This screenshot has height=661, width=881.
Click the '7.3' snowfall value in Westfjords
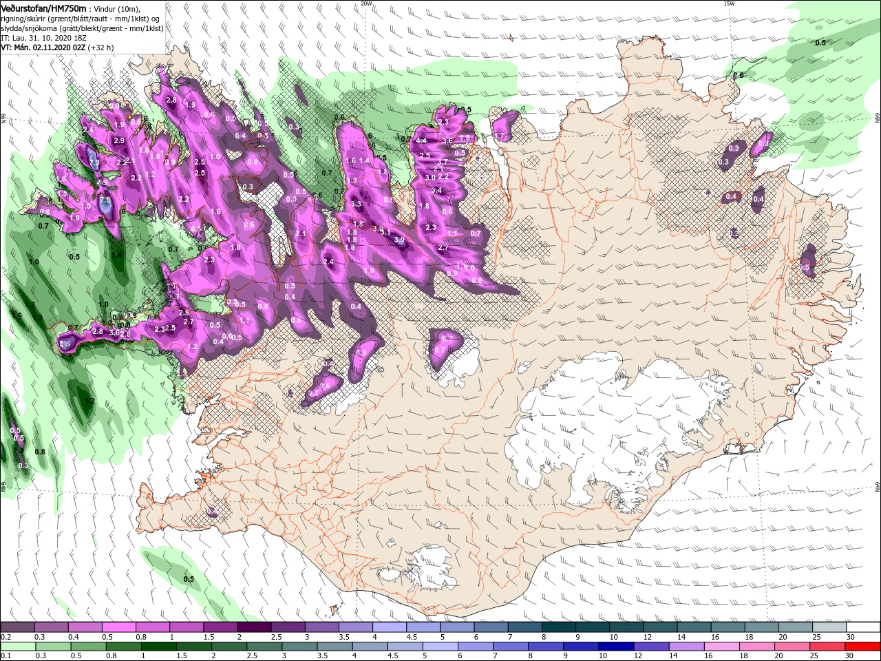coord(94,162)
